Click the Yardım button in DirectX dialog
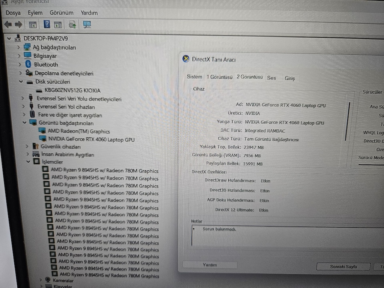384x288 pixels. [210, 265]
